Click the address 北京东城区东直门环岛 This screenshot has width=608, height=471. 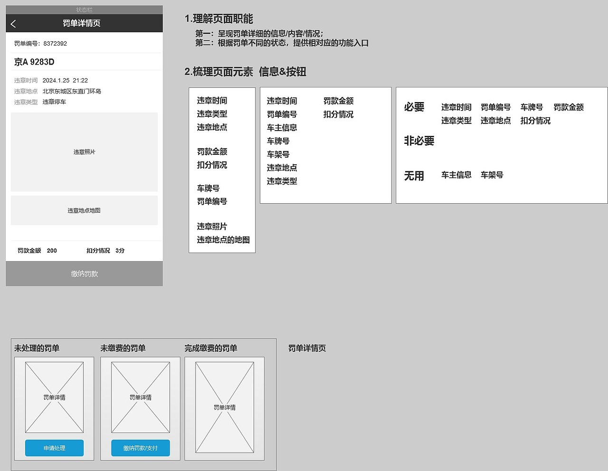pos(72,91)
